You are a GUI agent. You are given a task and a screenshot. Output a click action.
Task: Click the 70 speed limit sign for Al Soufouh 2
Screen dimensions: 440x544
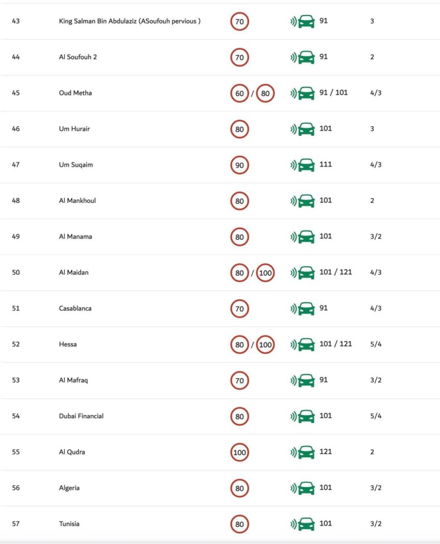coord(239,57)
